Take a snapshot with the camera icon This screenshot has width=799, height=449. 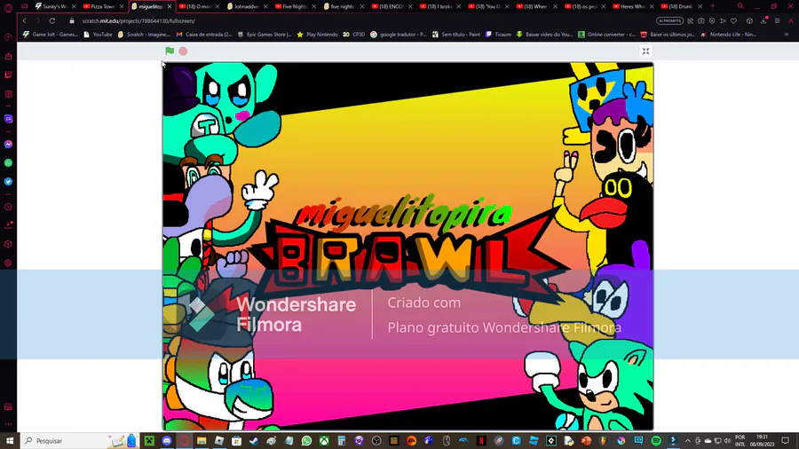click(x=701, y=21)
